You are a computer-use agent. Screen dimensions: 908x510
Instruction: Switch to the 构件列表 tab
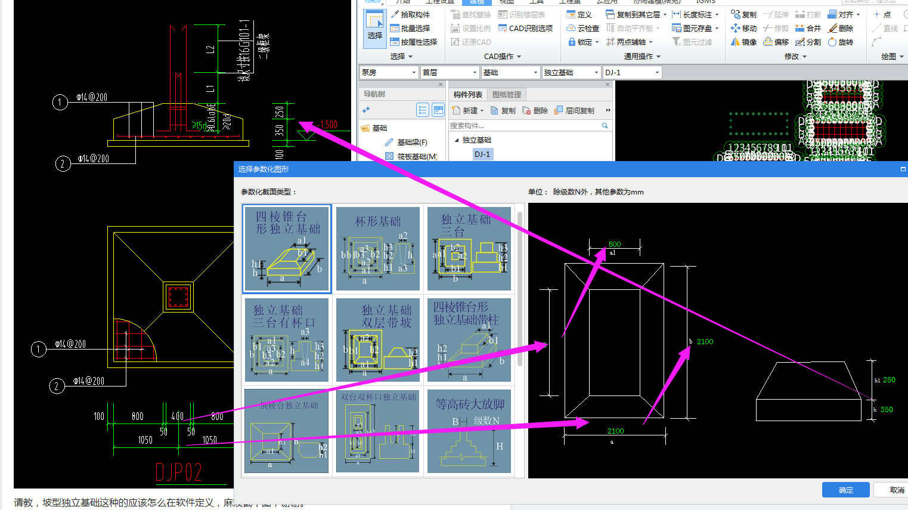click(468, 94)
